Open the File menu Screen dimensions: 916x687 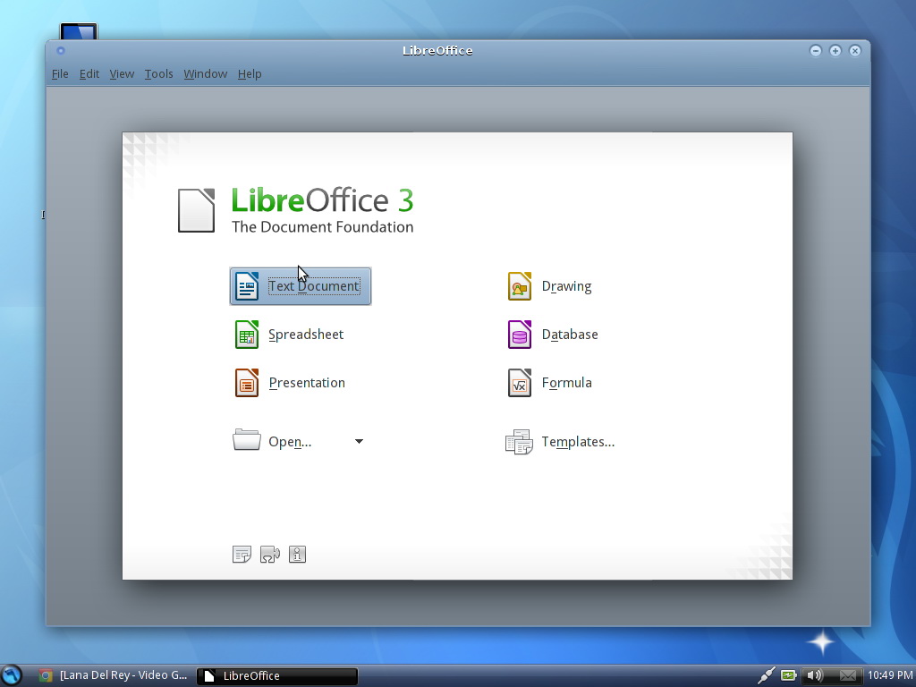tap(60, 74)
